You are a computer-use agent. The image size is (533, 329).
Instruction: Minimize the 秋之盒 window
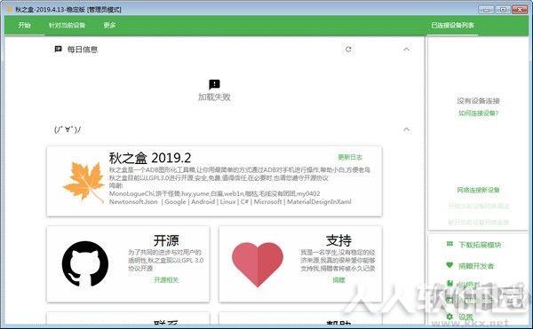pos(486,10)
